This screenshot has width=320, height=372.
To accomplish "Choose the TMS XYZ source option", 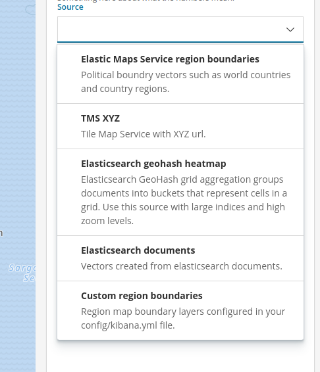I will pos(180,126).
